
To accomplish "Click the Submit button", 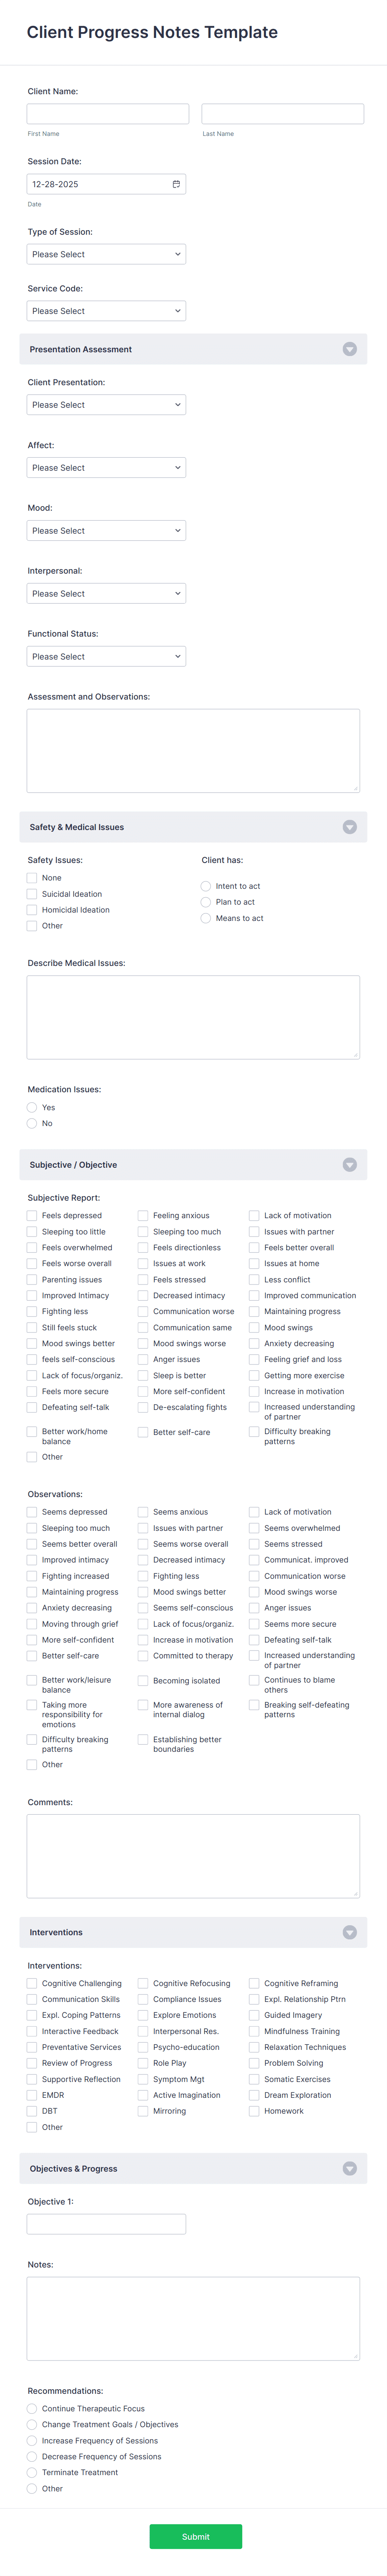I will point(194,2536).
